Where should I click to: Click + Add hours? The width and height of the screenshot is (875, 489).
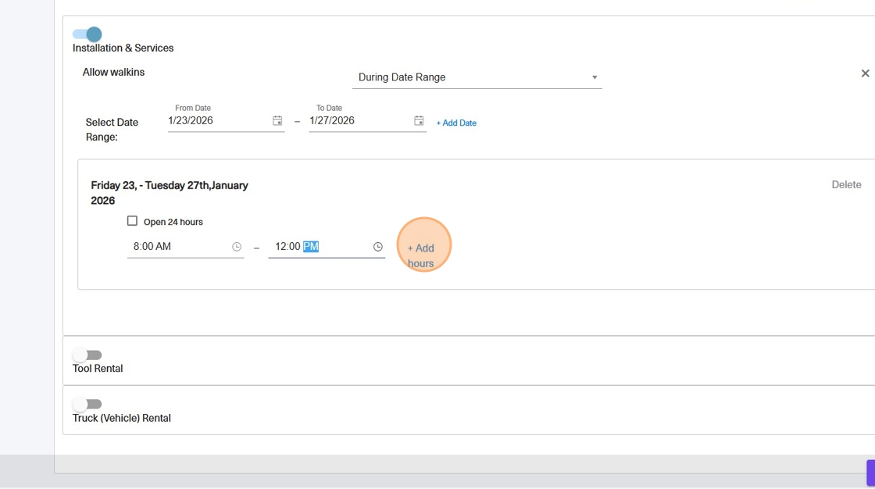pyautogui.click(x=421, y=255)
